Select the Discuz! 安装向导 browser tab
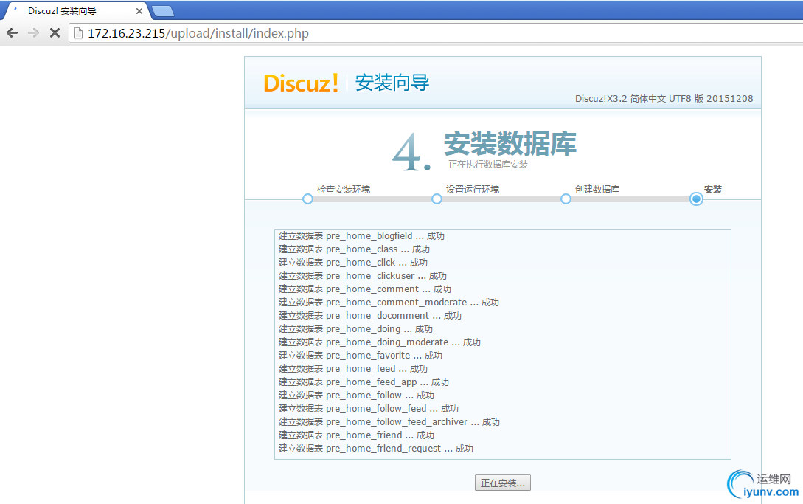Viewport: 803px width, 504px height. [77, 11]
